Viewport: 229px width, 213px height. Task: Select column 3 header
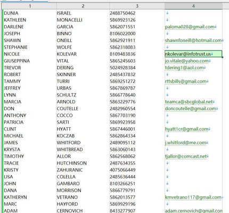pos(137,6)
